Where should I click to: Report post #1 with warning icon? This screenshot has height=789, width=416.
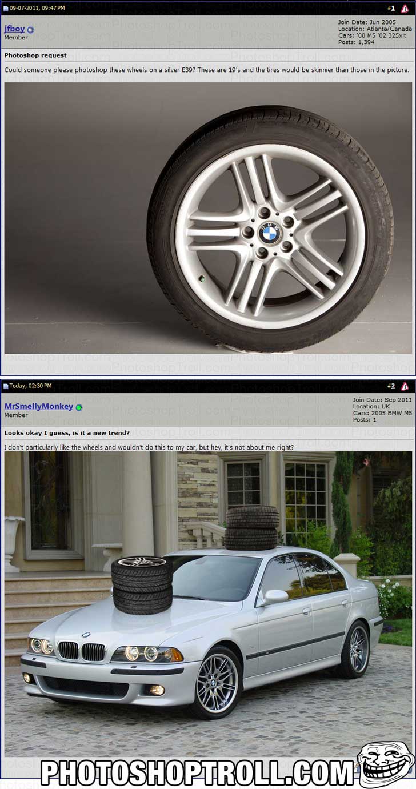click(x=405, y=9)
